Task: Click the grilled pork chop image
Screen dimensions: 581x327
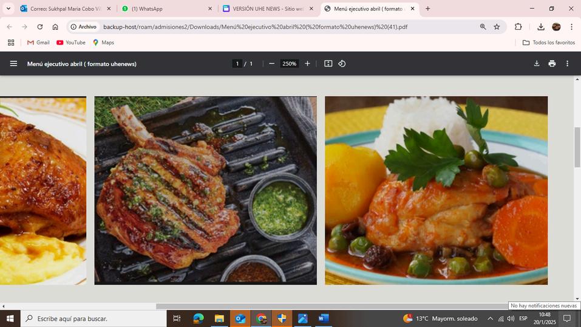Action: [206, 190]
